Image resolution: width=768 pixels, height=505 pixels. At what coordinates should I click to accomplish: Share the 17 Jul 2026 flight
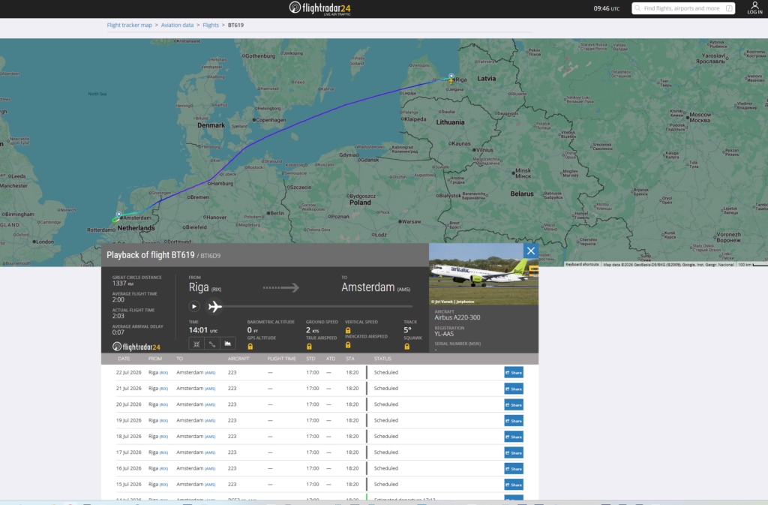(x=514, y=452)
